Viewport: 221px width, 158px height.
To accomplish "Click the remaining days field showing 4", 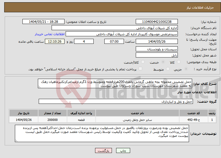I will click(x=84, y=41).
